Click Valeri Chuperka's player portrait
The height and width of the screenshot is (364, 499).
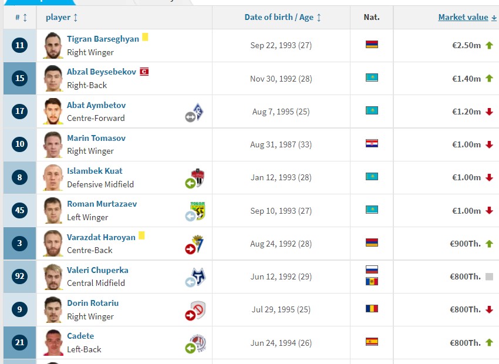pos(53,277)
